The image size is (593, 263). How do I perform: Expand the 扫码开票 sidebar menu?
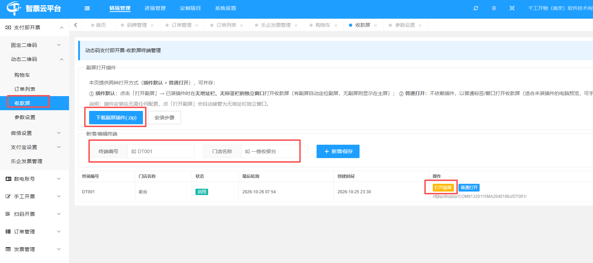[59, 214]
